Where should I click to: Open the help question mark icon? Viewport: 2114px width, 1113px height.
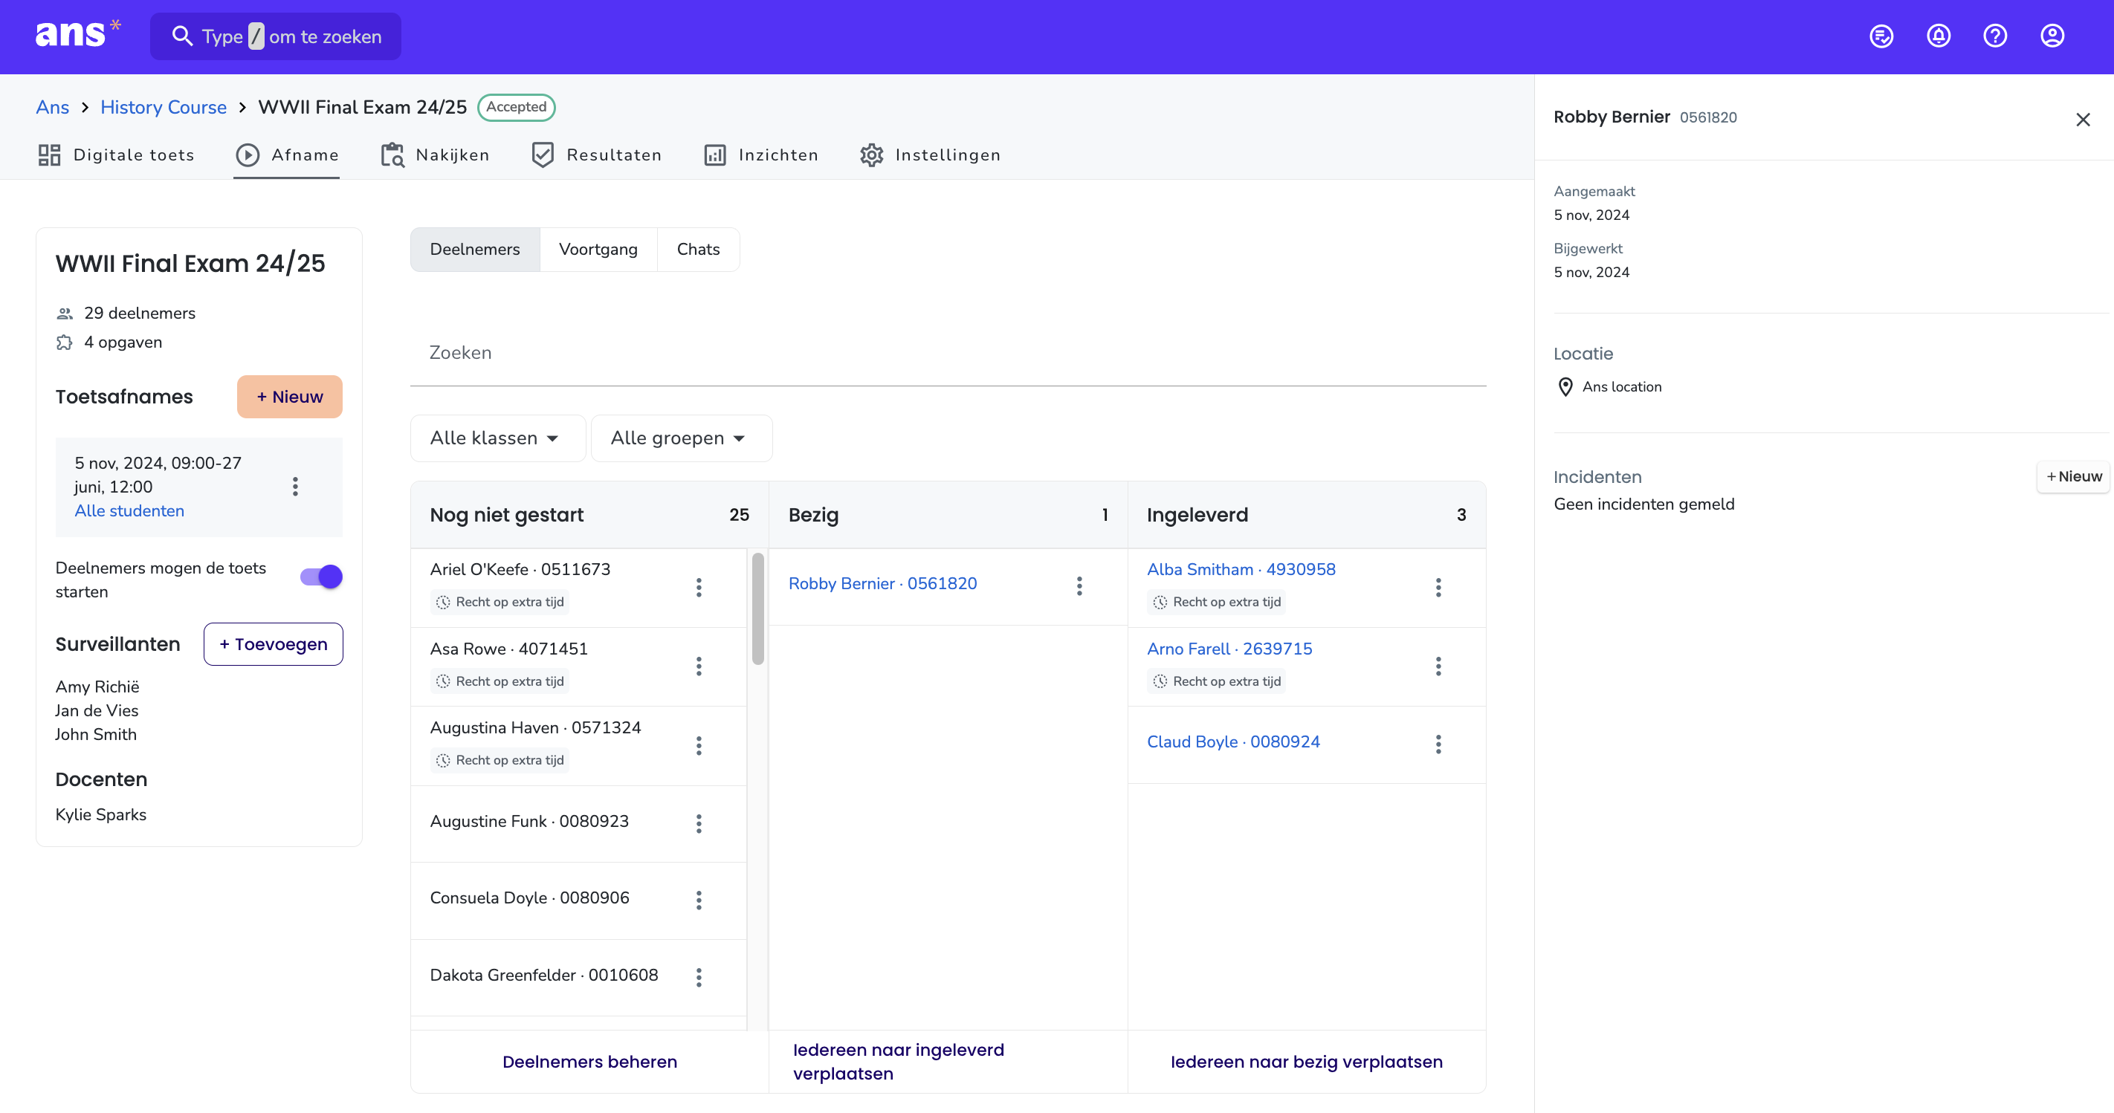(x=1995, y=36)
